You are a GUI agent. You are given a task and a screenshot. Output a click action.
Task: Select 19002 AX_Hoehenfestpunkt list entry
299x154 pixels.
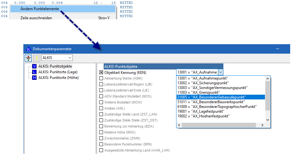(x=203, y=116)
